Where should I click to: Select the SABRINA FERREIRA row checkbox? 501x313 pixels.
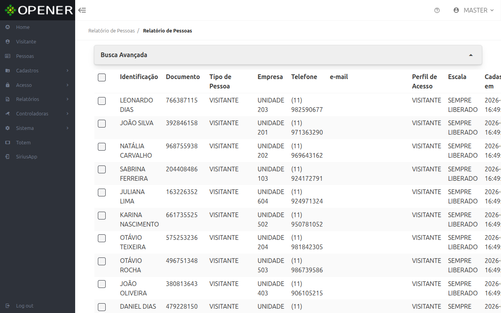click(102, 169)
